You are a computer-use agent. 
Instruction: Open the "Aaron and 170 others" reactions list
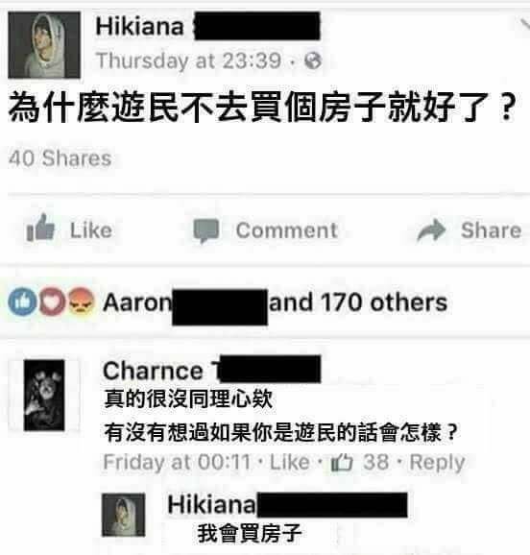276,303
